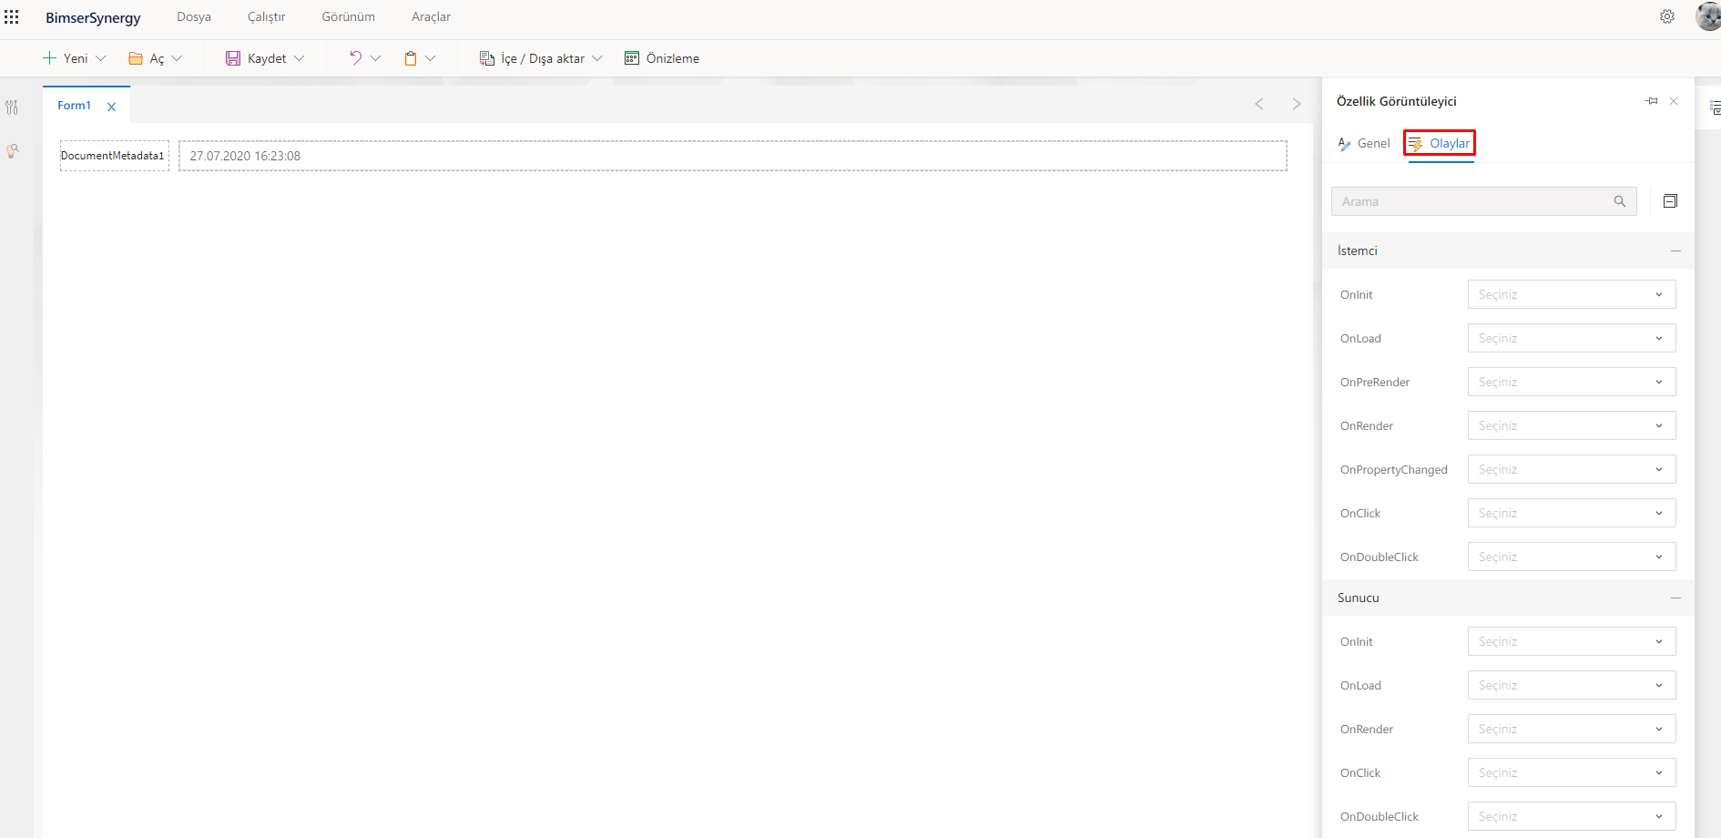Viewport: 1721px width, 838px height.
Task: Click the undo arrow icon
Action: click(355, 58)
